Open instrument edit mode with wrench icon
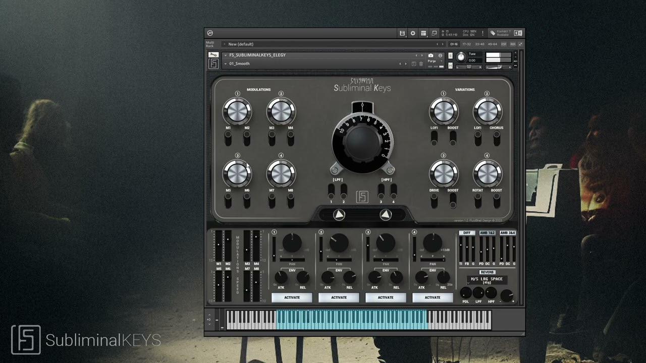This screenshot has width=646, height=363. 213,55
